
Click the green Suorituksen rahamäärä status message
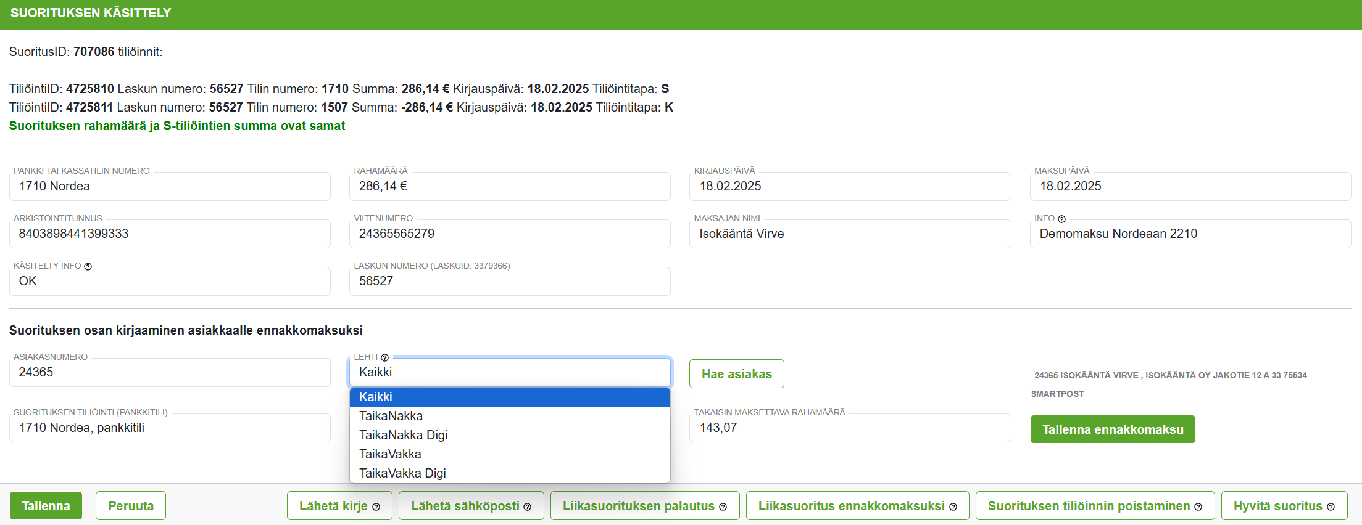[x=177, y=126]
